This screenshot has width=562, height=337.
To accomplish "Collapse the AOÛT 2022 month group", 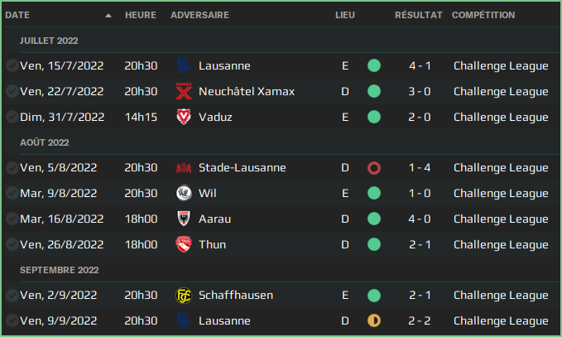I will (47, 142).
